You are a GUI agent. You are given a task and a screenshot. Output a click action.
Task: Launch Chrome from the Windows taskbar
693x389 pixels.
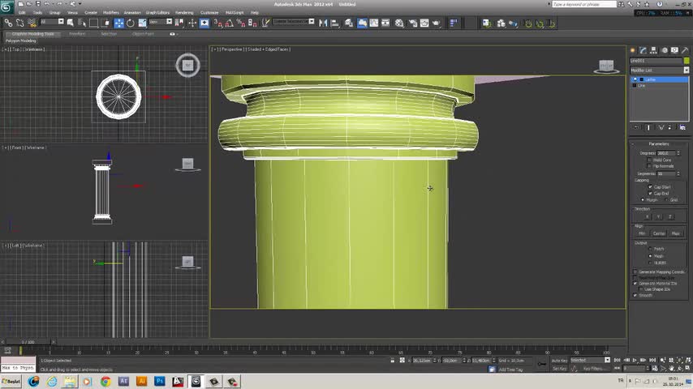105,381
